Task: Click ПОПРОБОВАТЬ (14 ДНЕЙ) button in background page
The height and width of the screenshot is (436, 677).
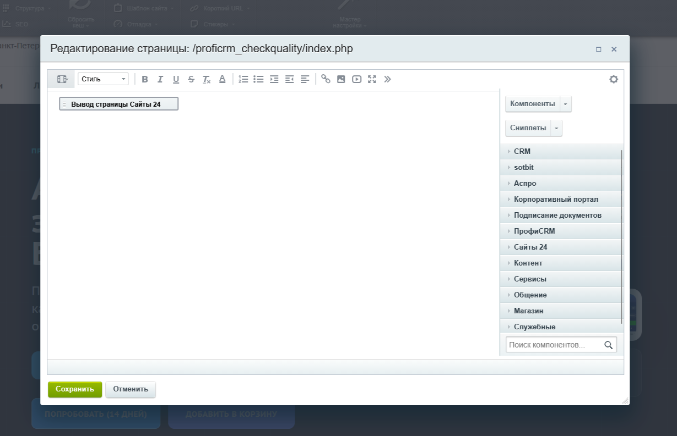Action: click(96, 413)
